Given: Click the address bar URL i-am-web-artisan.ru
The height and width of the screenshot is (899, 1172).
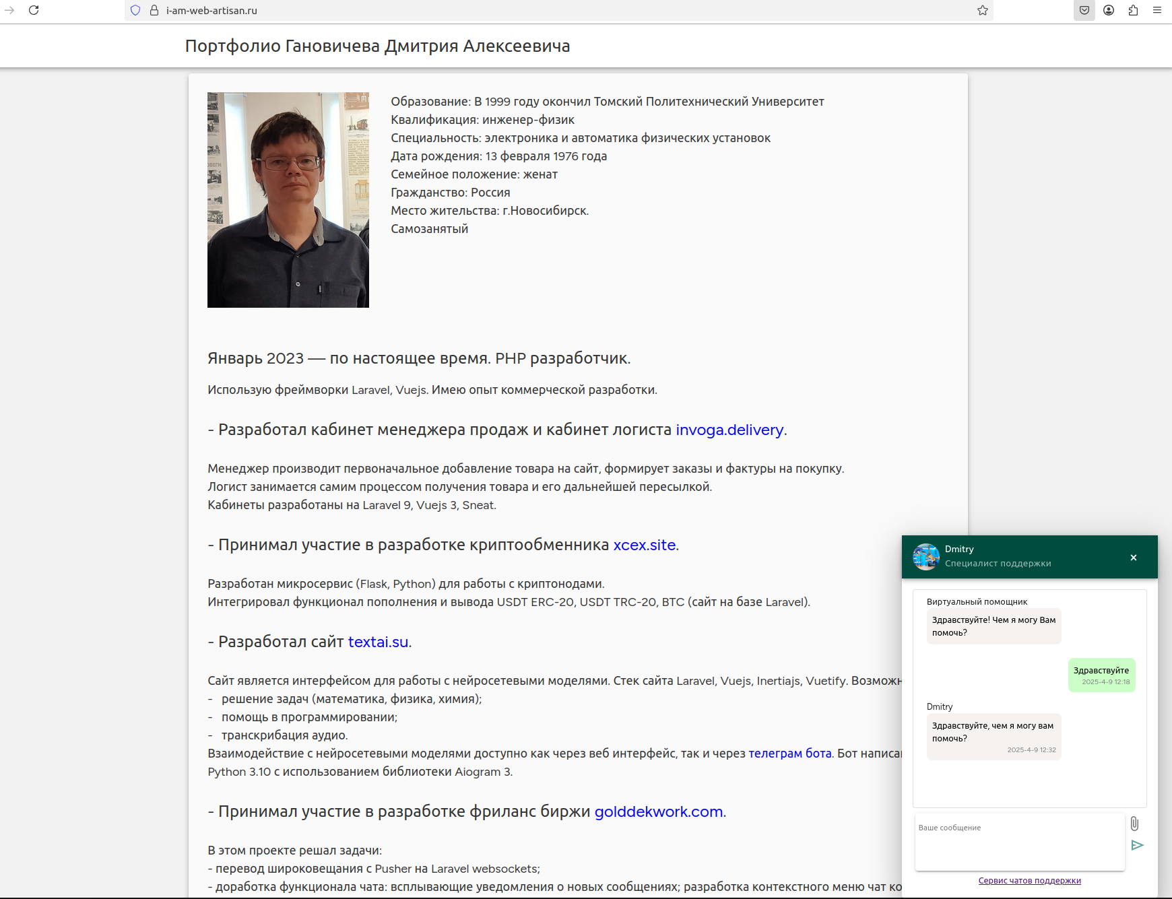Looking at the screenshot, I should coord(211,10).
